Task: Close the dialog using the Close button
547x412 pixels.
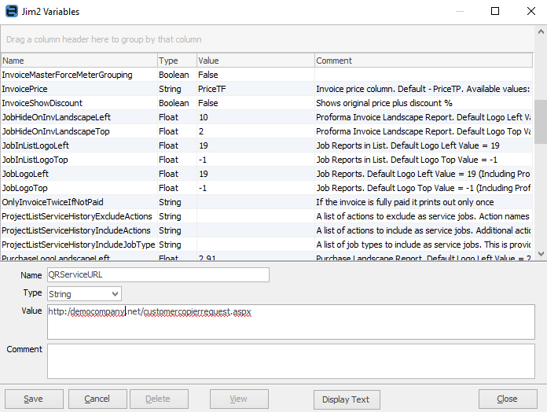Action: [x=507, y=399]
